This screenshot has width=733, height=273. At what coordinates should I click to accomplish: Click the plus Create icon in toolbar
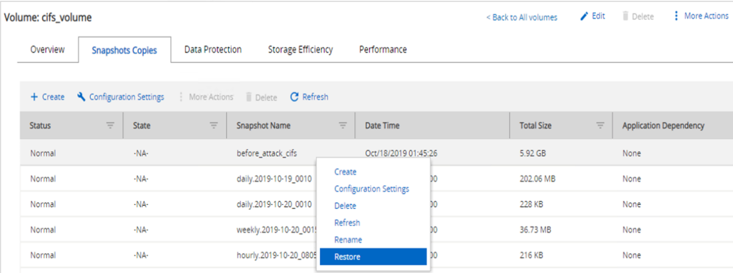point(34,97)
